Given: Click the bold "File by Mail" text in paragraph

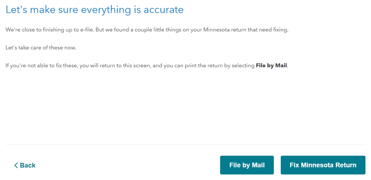Looking at the screenshot, I should 271,66.
